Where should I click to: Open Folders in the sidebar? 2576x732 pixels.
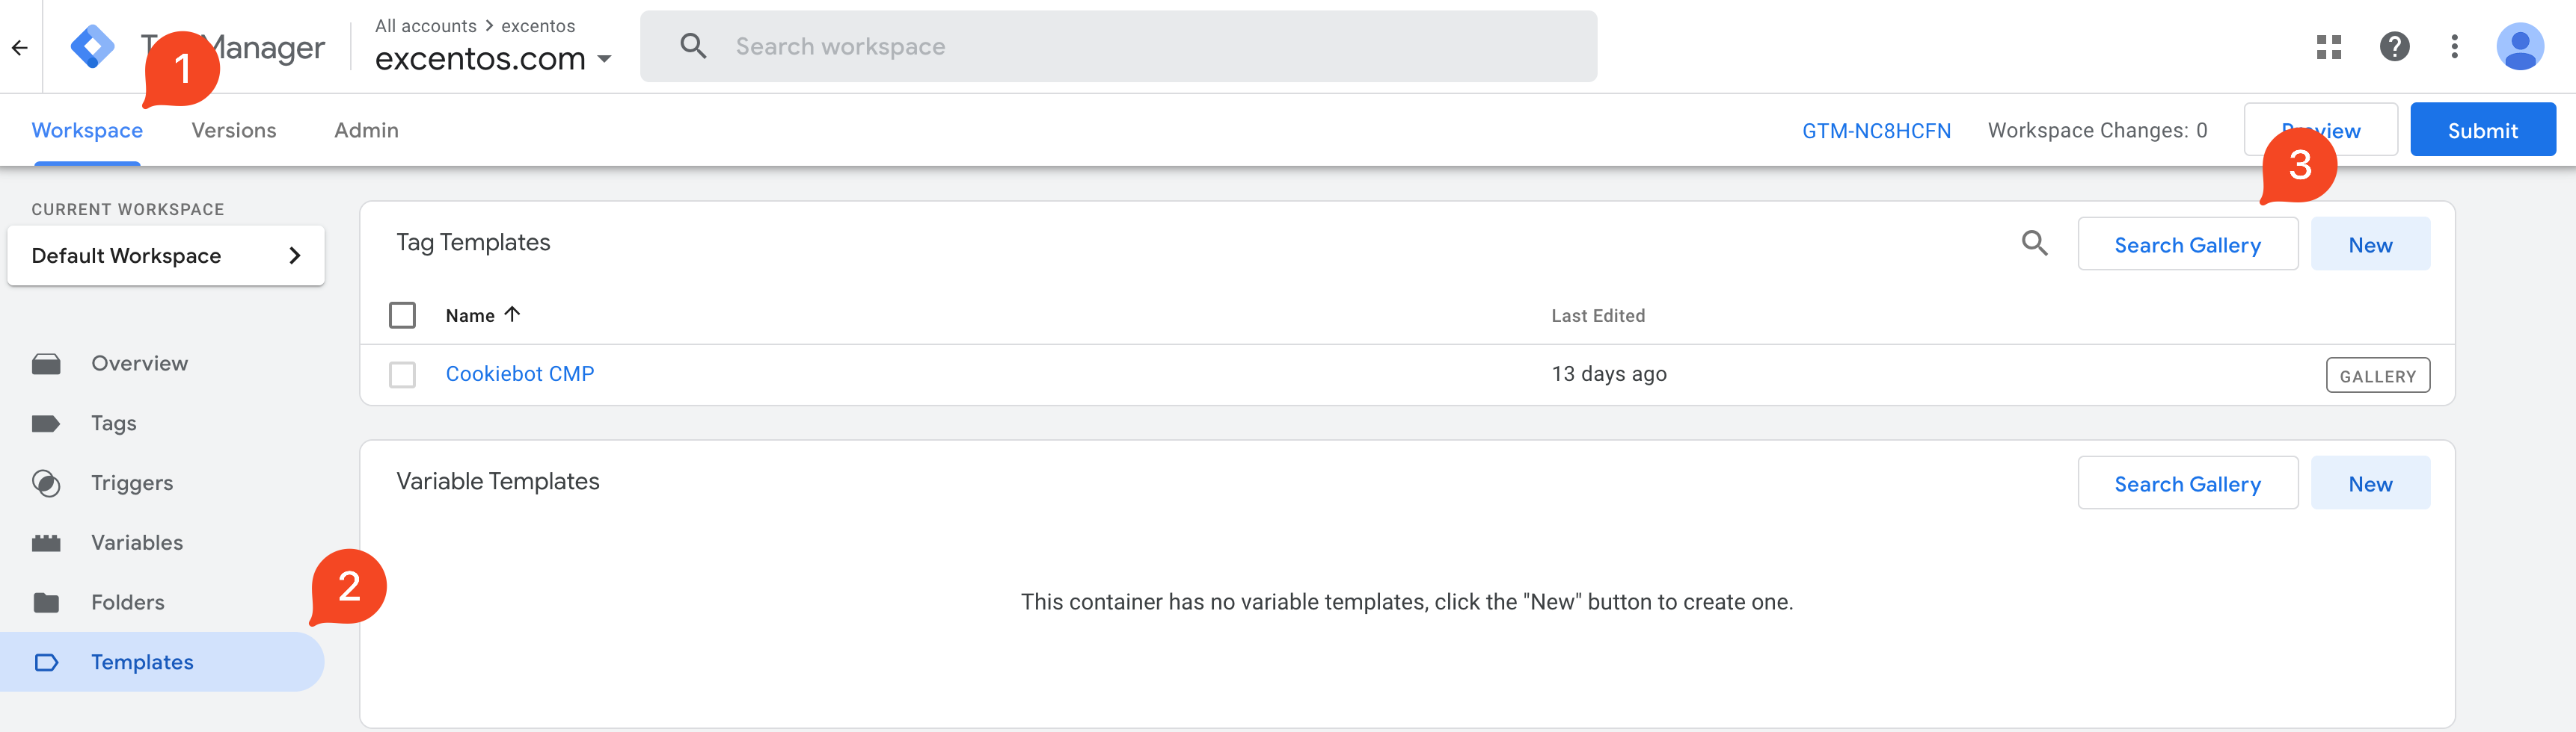[162, 602]
